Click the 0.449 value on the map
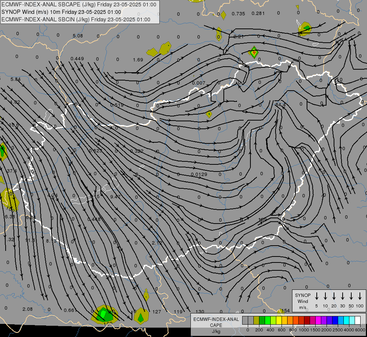Image resolution: width=367 pixels, height=337 pixels. (x=77, y=58)
